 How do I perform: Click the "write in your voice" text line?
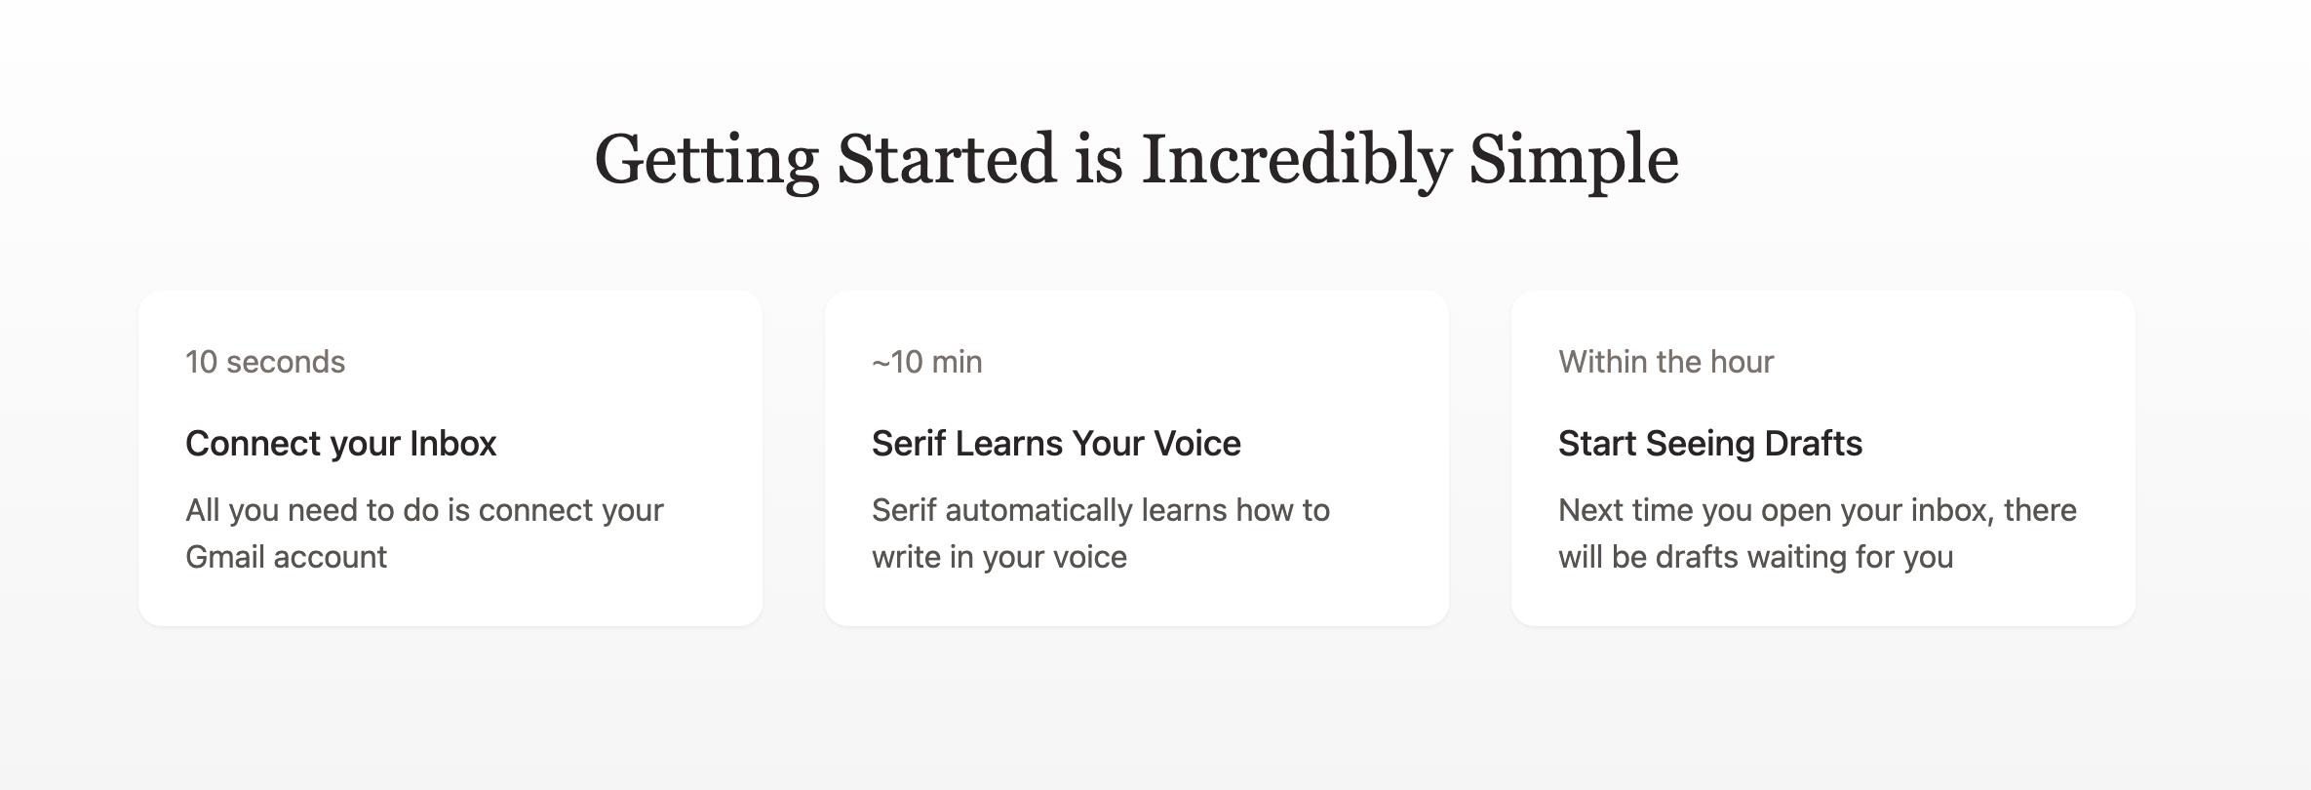(x=999, y=557)
